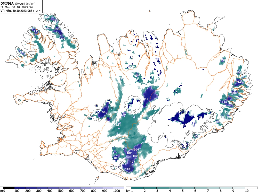Click the map value 182
Viewport: 258px width, 193px height.
(129, 153)
